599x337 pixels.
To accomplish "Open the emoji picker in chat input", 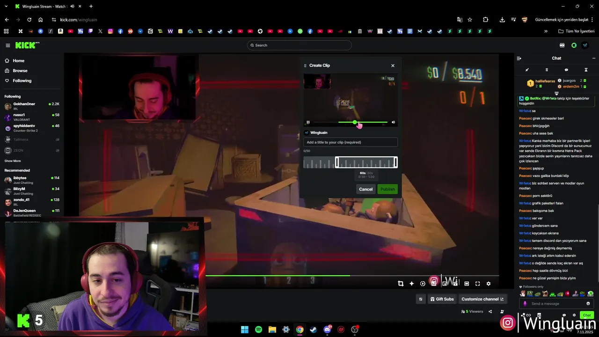I will [x=588, y=304].
